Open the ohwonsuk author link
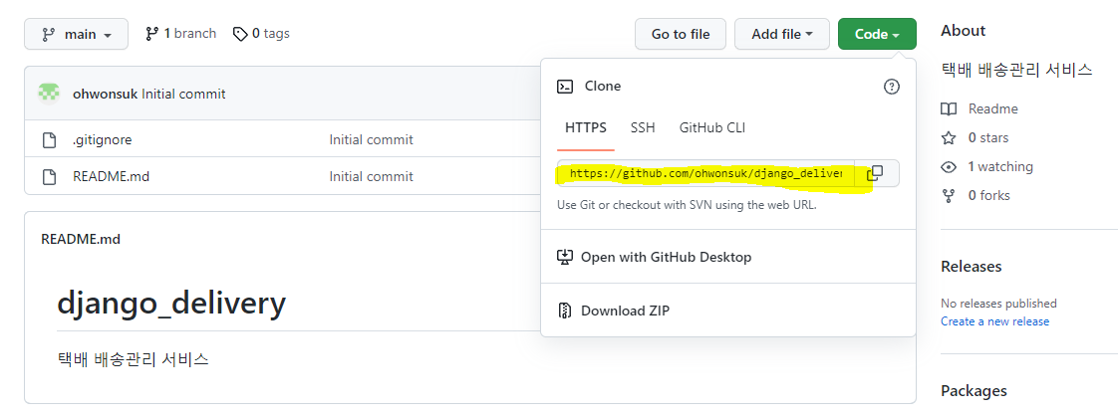Image resolution: width=1118 pixels, height=417 pixels. (x=106, y=94)
